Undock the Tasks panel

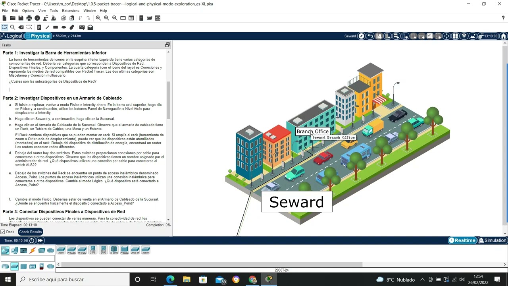pyautogui.click(x=167, y=45)
